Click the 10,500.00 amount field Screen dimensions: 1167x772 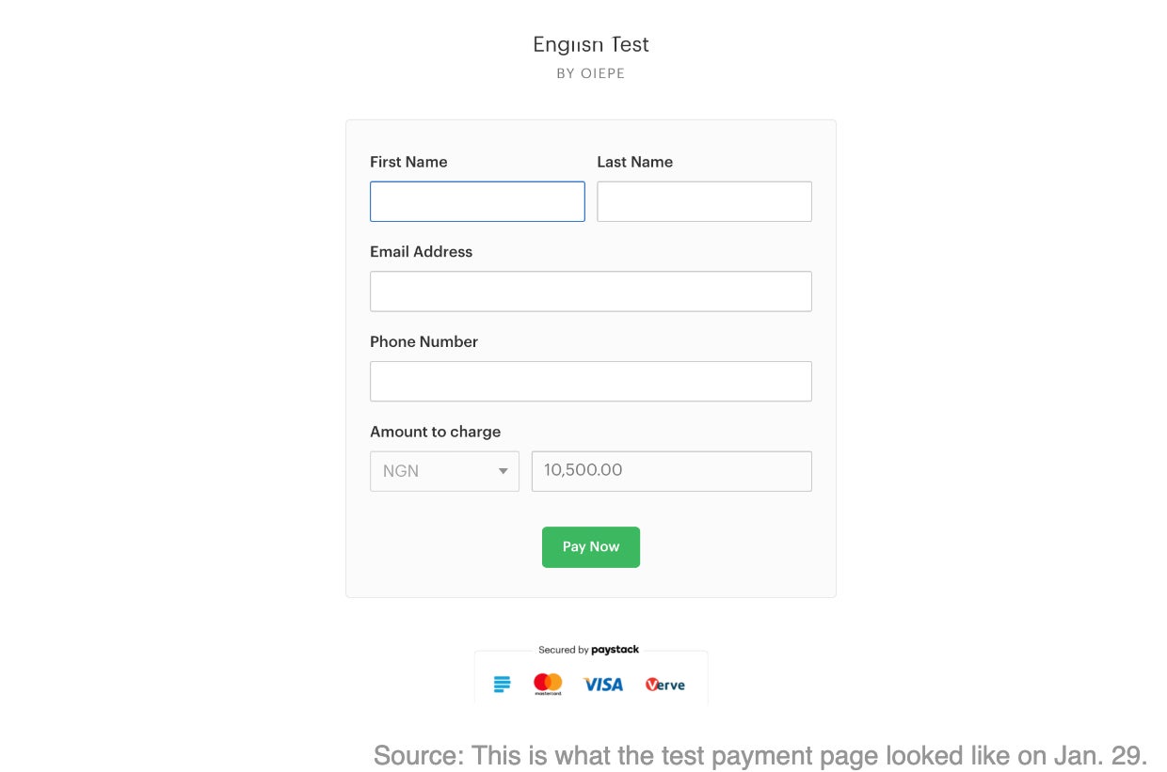672,471
